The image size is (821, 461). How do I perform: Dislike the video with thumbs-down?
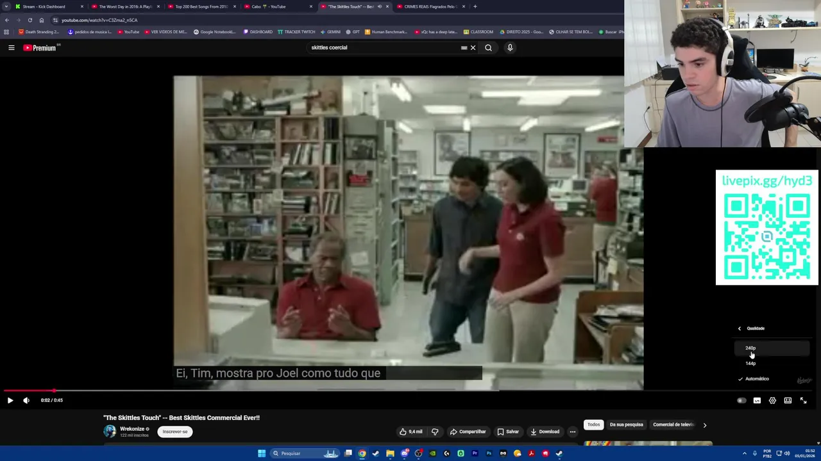pyautogui.click(x=435, y=432)
